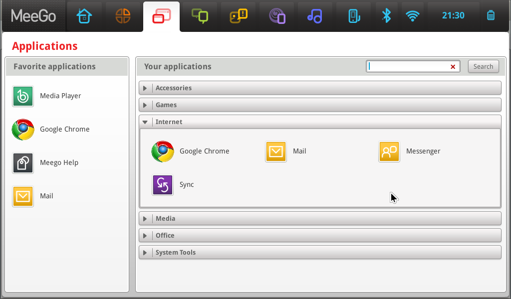Launch Mail in the Internet category

(276, 151)
